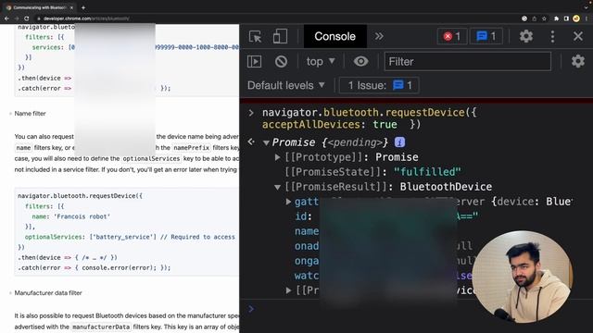Open the browser side panel icon
Viewport: 593px width, 333px height.
tap(566, 18)
